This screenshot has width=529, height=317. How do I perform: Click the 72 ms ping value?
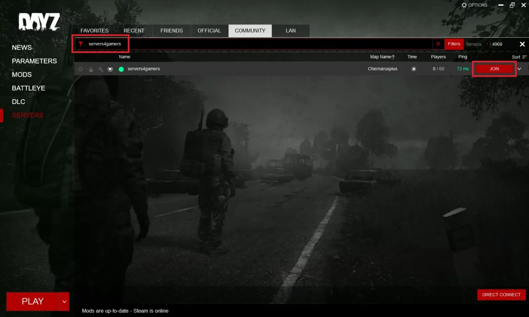463,69
